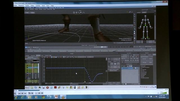180x101 pixels.
Task: Open the VLC Media menu
Action: click(15, 6)
